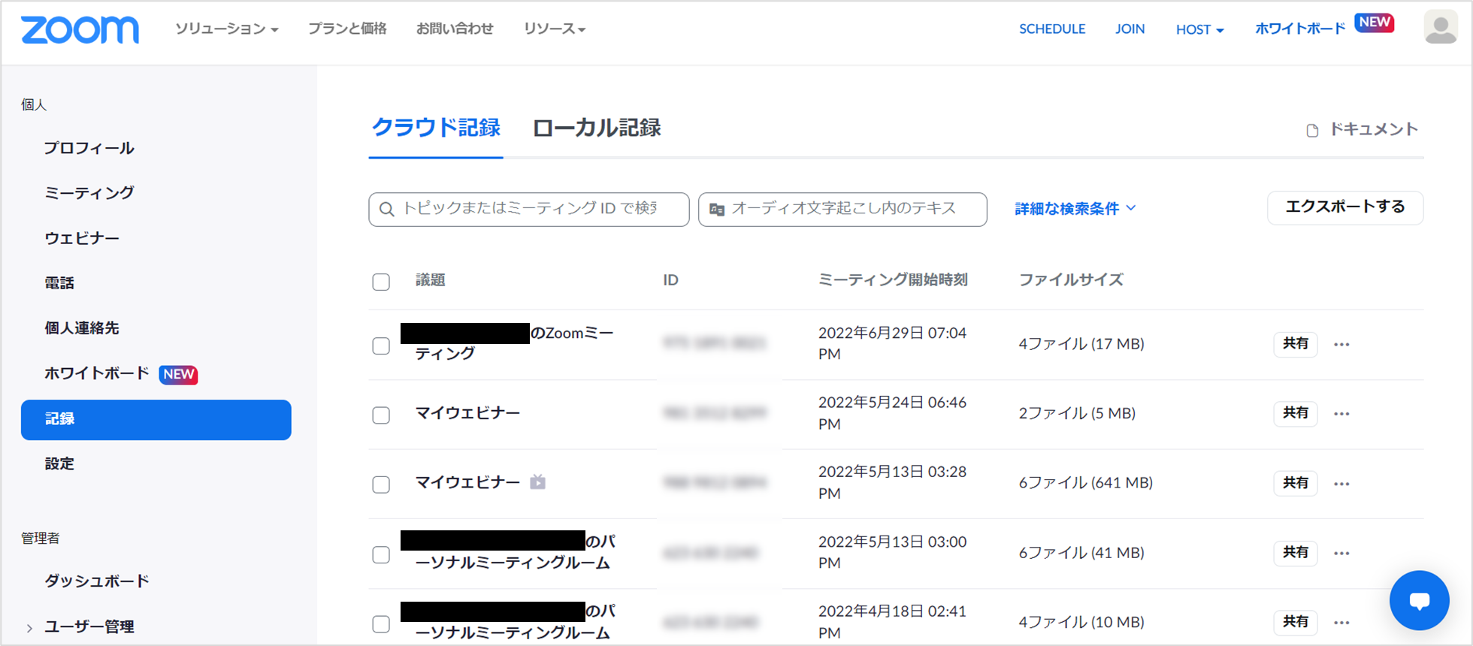The height and width of the screenshot is (646, 1473).
Task: Click the 2022年5月13日 03:00 PM start time
Action: [x=892, y=552]
